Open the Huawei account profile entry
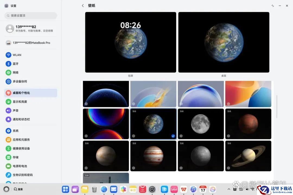The image size is (293, 195). pos(31,28)
